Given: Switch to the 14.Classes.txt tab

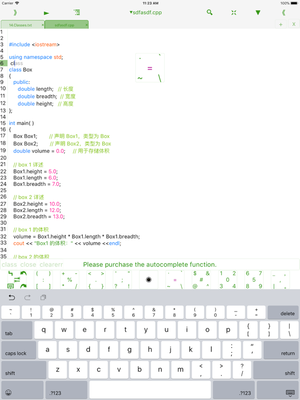Looking at the screenshot, I should click(x=21, y=25).
